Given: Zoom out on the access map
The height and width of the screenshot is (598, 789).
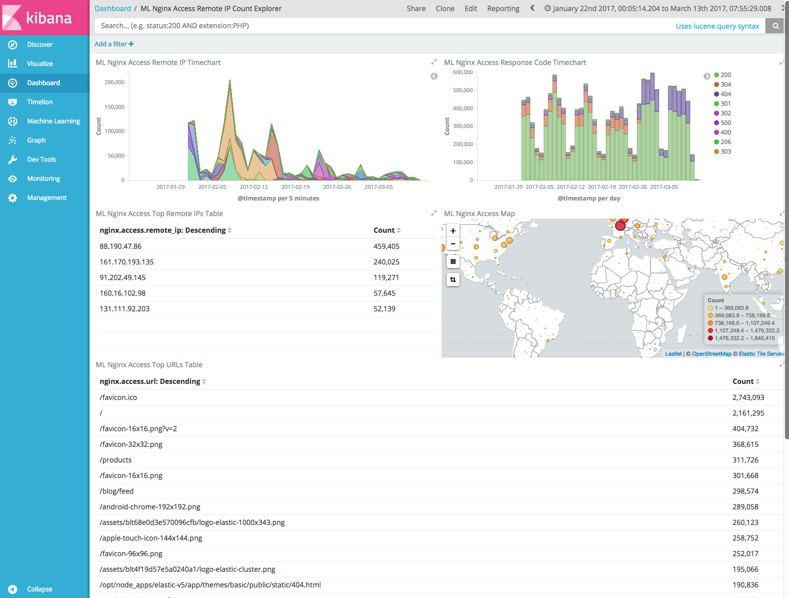Looking at the screenshot, I should point(453,244).
